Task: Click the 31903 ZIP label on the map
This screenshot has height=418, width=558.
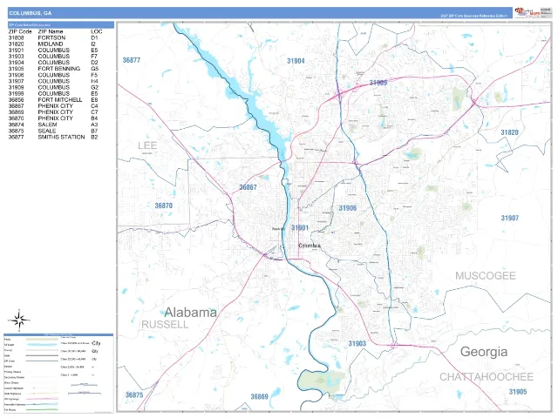Action: click(357, 343)
